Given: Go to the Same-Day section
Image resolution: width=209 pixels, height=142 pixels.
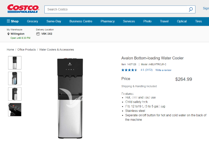Looking at the screenshot, I should (x=54, y=21).
